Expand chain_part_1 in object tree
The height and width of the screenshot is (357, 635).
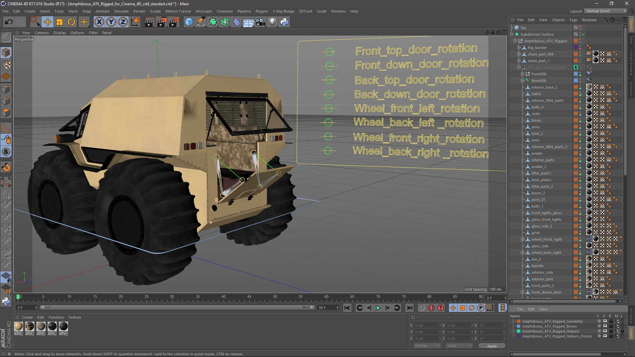click(x=519, y=61)
